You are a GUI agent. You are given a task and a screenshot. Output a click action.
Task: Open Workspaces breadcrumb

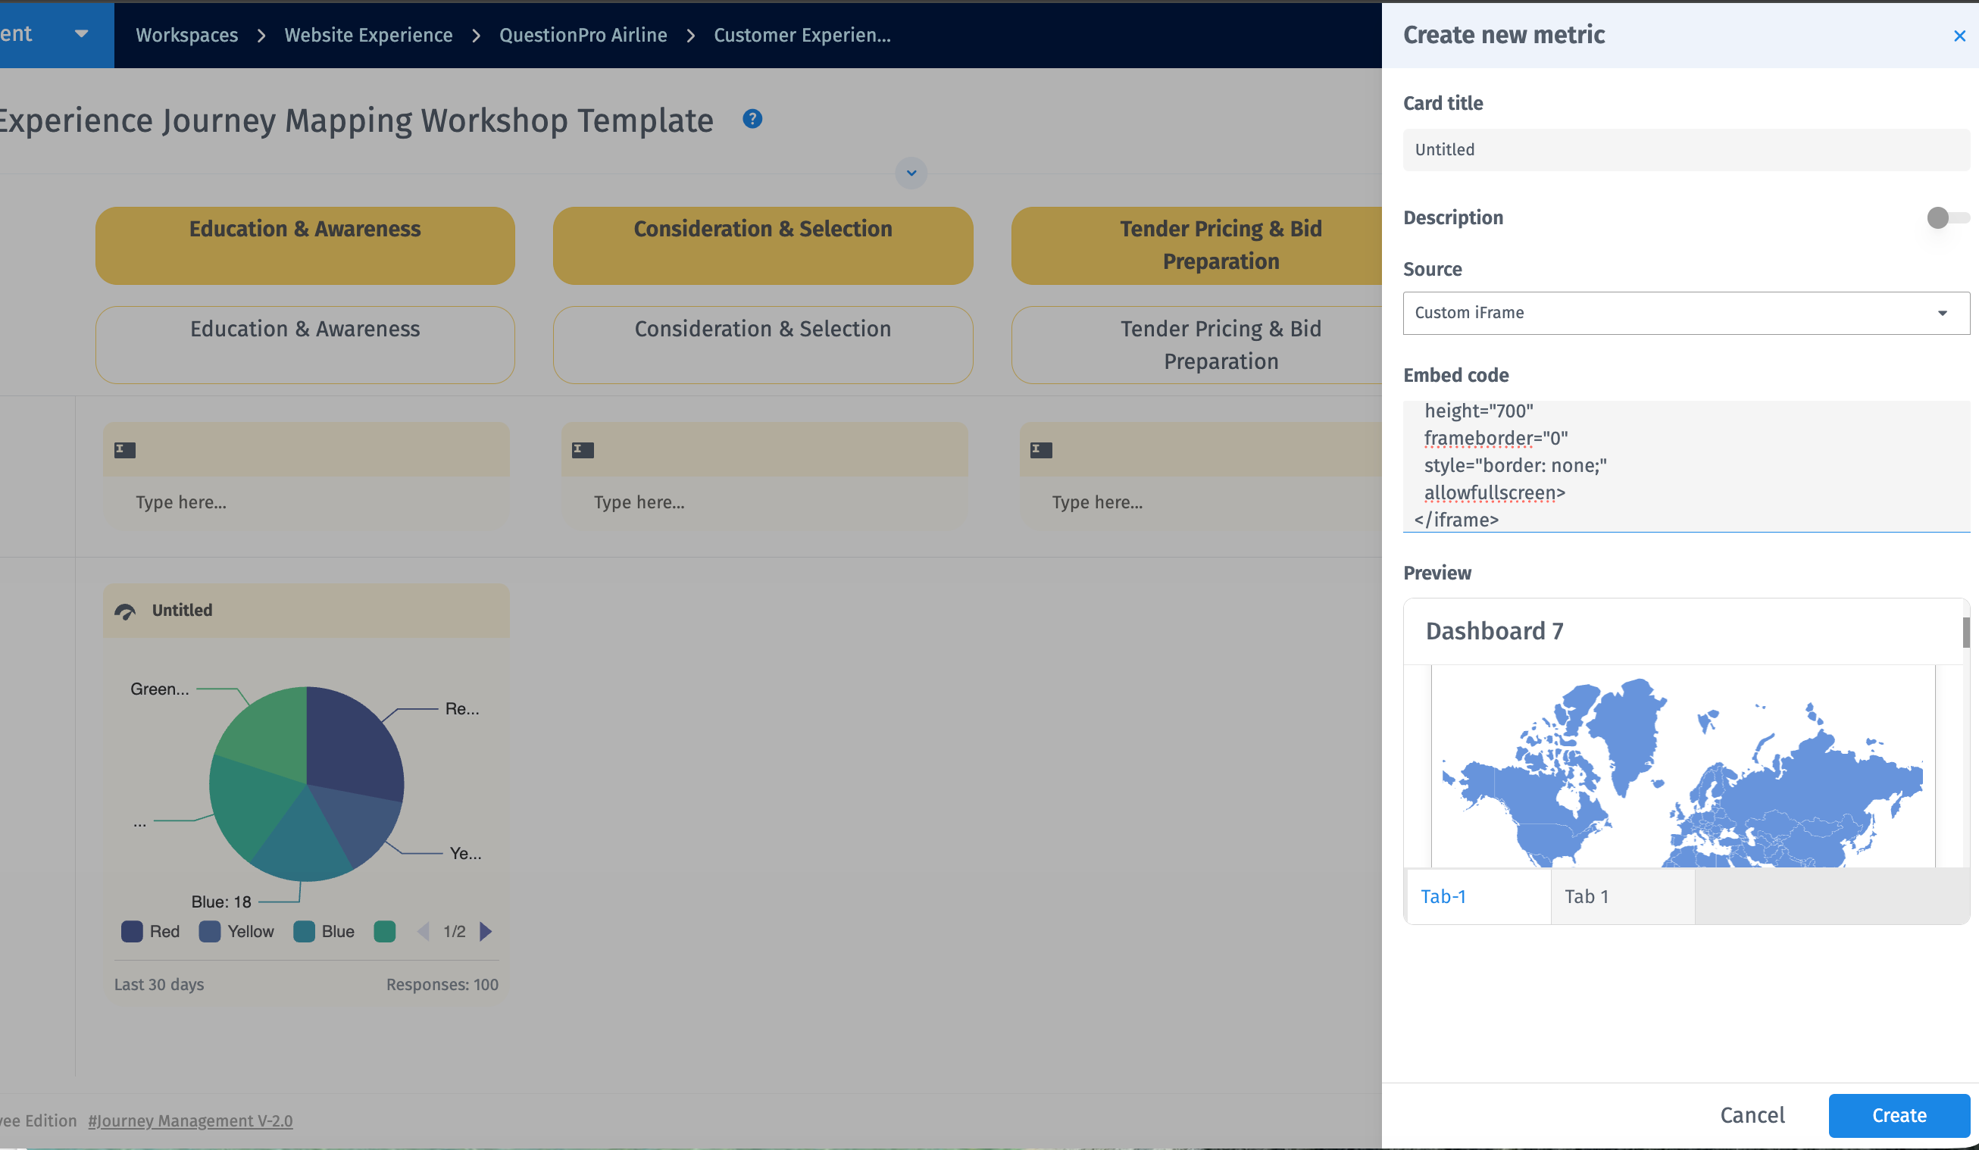point(187,36)
